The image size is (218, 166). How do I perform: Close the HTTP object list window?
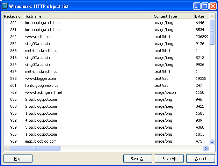click(213, 6)
